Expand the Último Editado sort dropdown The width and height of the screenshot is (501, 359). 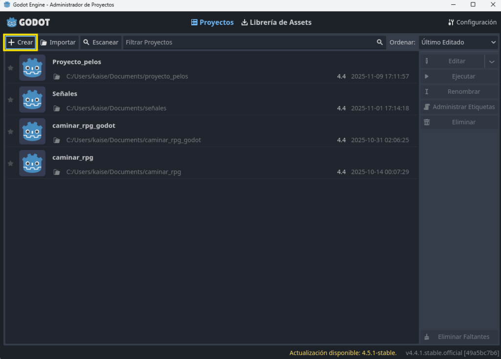click(458, 42)
